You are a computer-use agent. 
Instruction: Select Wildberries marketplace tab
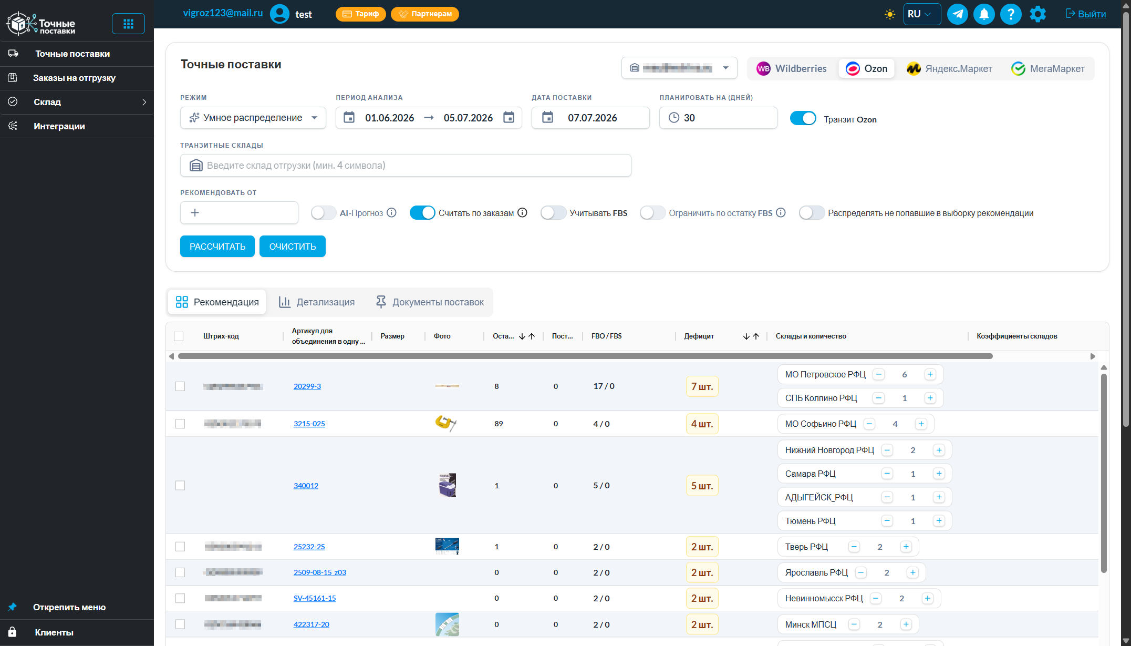pos(791,69)
